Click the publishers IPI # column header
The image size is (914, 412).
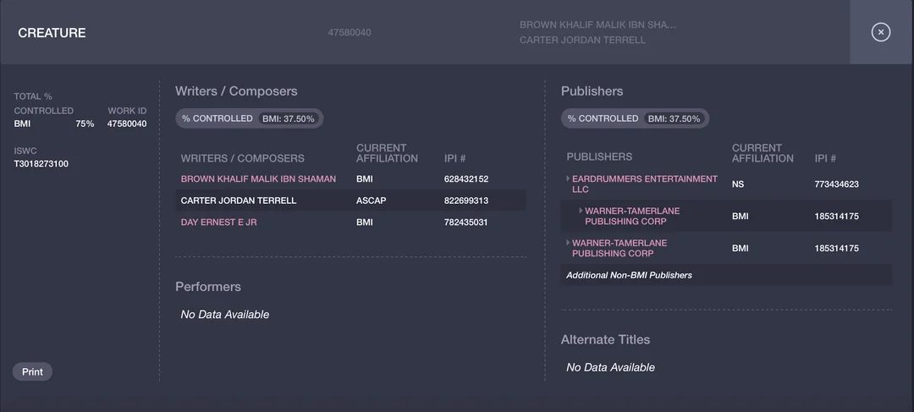pyautogui.click(x=825, y=158)
